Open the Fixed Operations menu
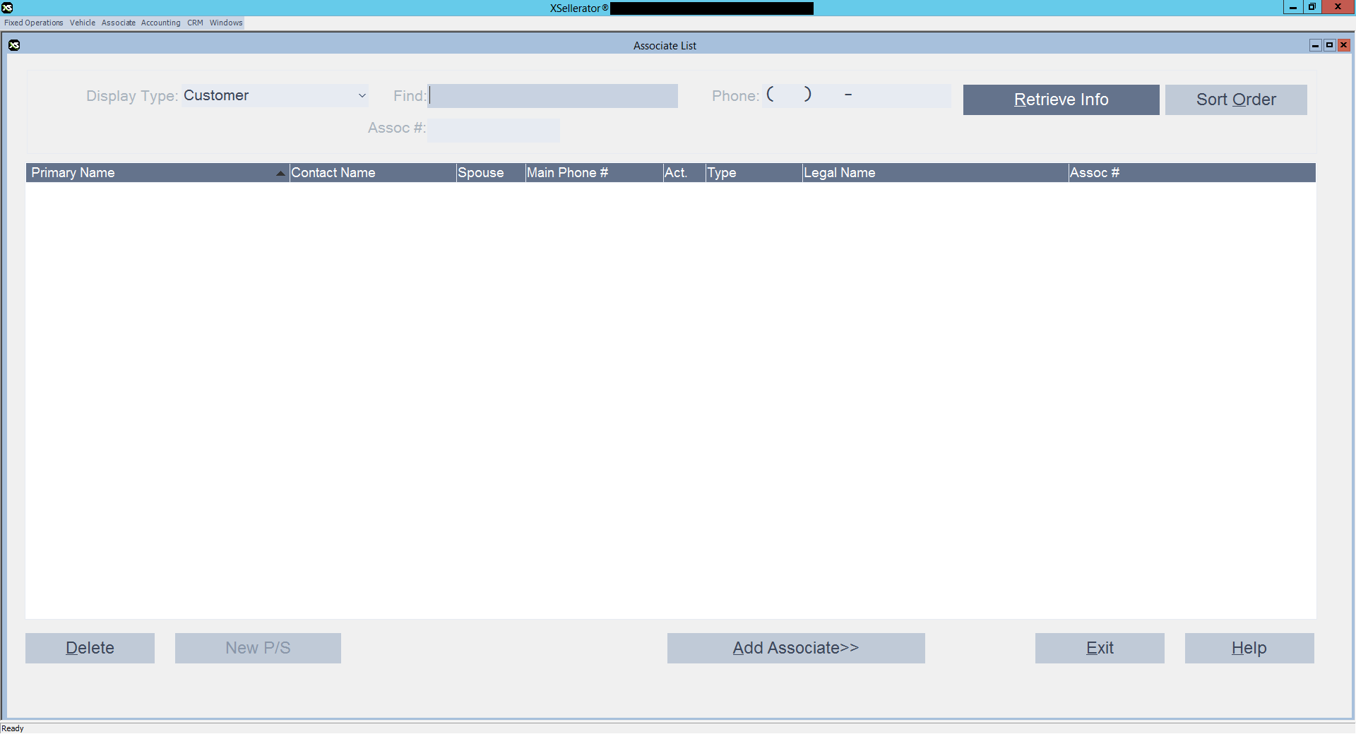This screenshot has height=734, width=1356. click(x=33, y=23)
